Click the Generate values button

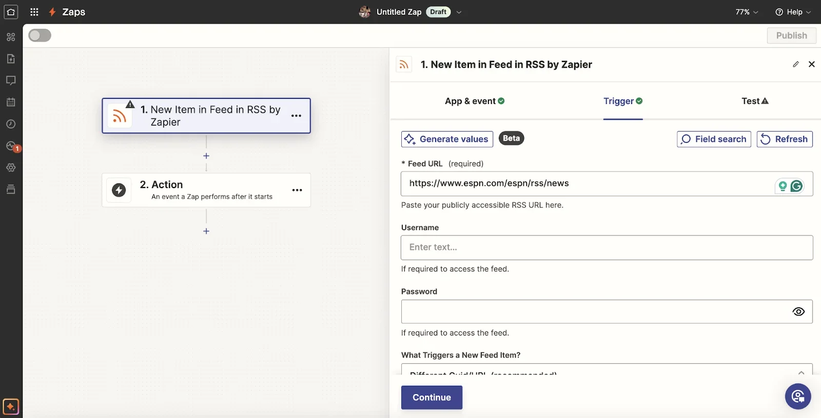point(447,139)
